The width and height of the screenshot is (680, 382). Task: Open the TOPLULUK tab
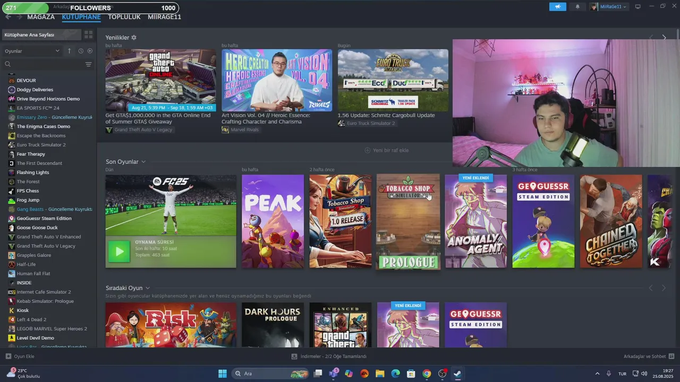click(124, 17)
